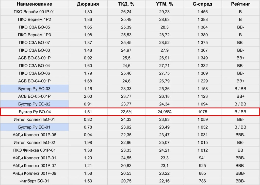Select the "Филберт БО-01" name cell
This screenshot has width=260, height=185.
click(x=34, y=181)
